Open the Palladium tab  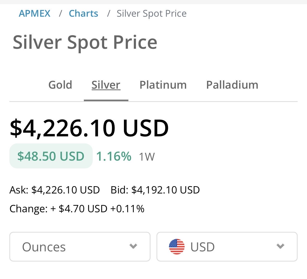pos(232,85)
